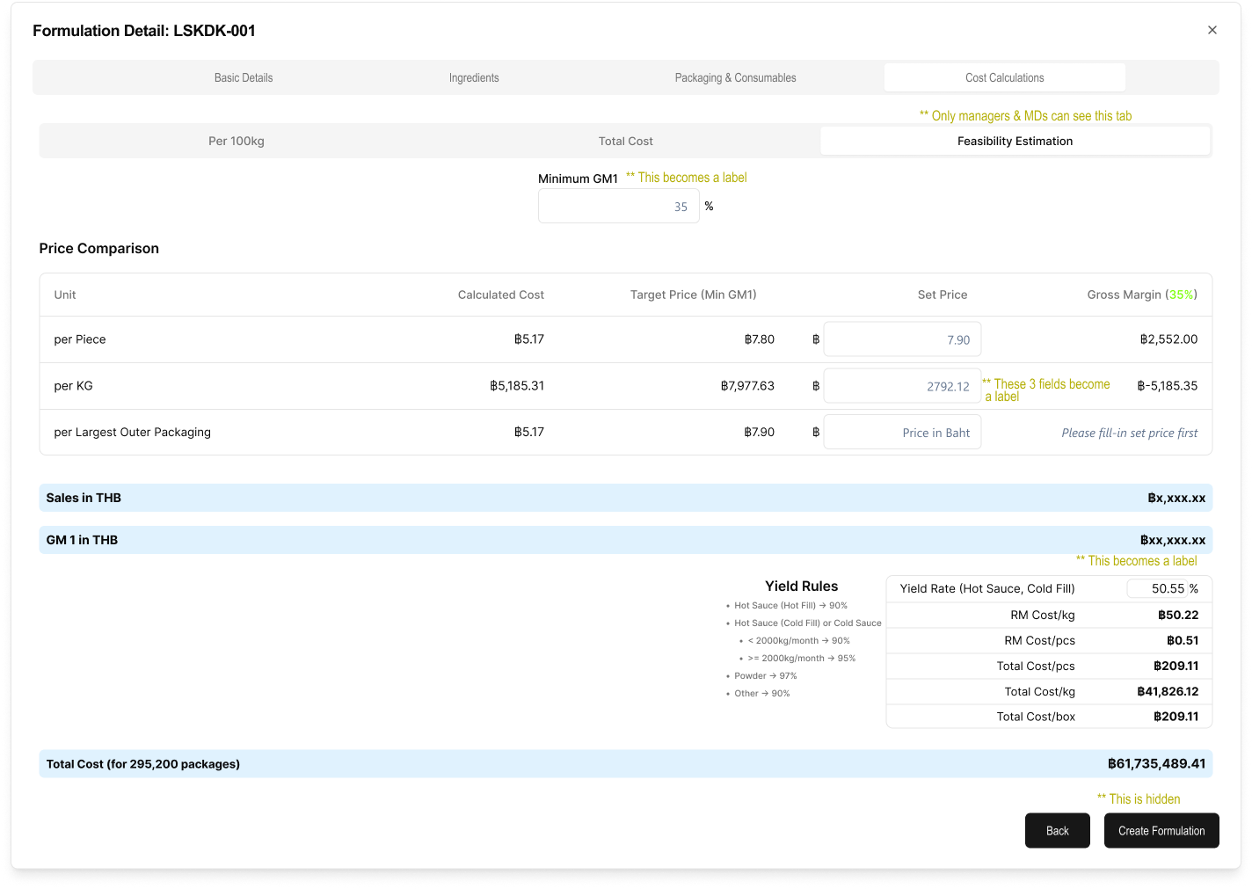Click the Set Price column header
Image resolution: width=1252 pixels, height=889 pixels.
pos(942,295)
